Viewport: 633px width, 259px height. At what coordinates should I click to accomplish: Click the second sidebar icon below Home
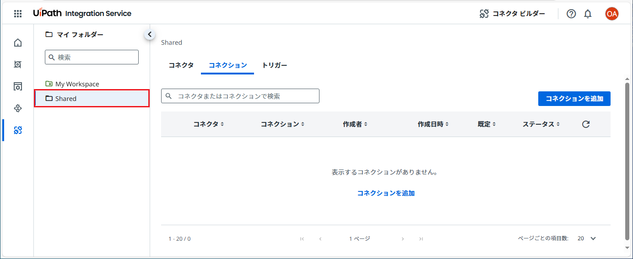click(18, 64)
